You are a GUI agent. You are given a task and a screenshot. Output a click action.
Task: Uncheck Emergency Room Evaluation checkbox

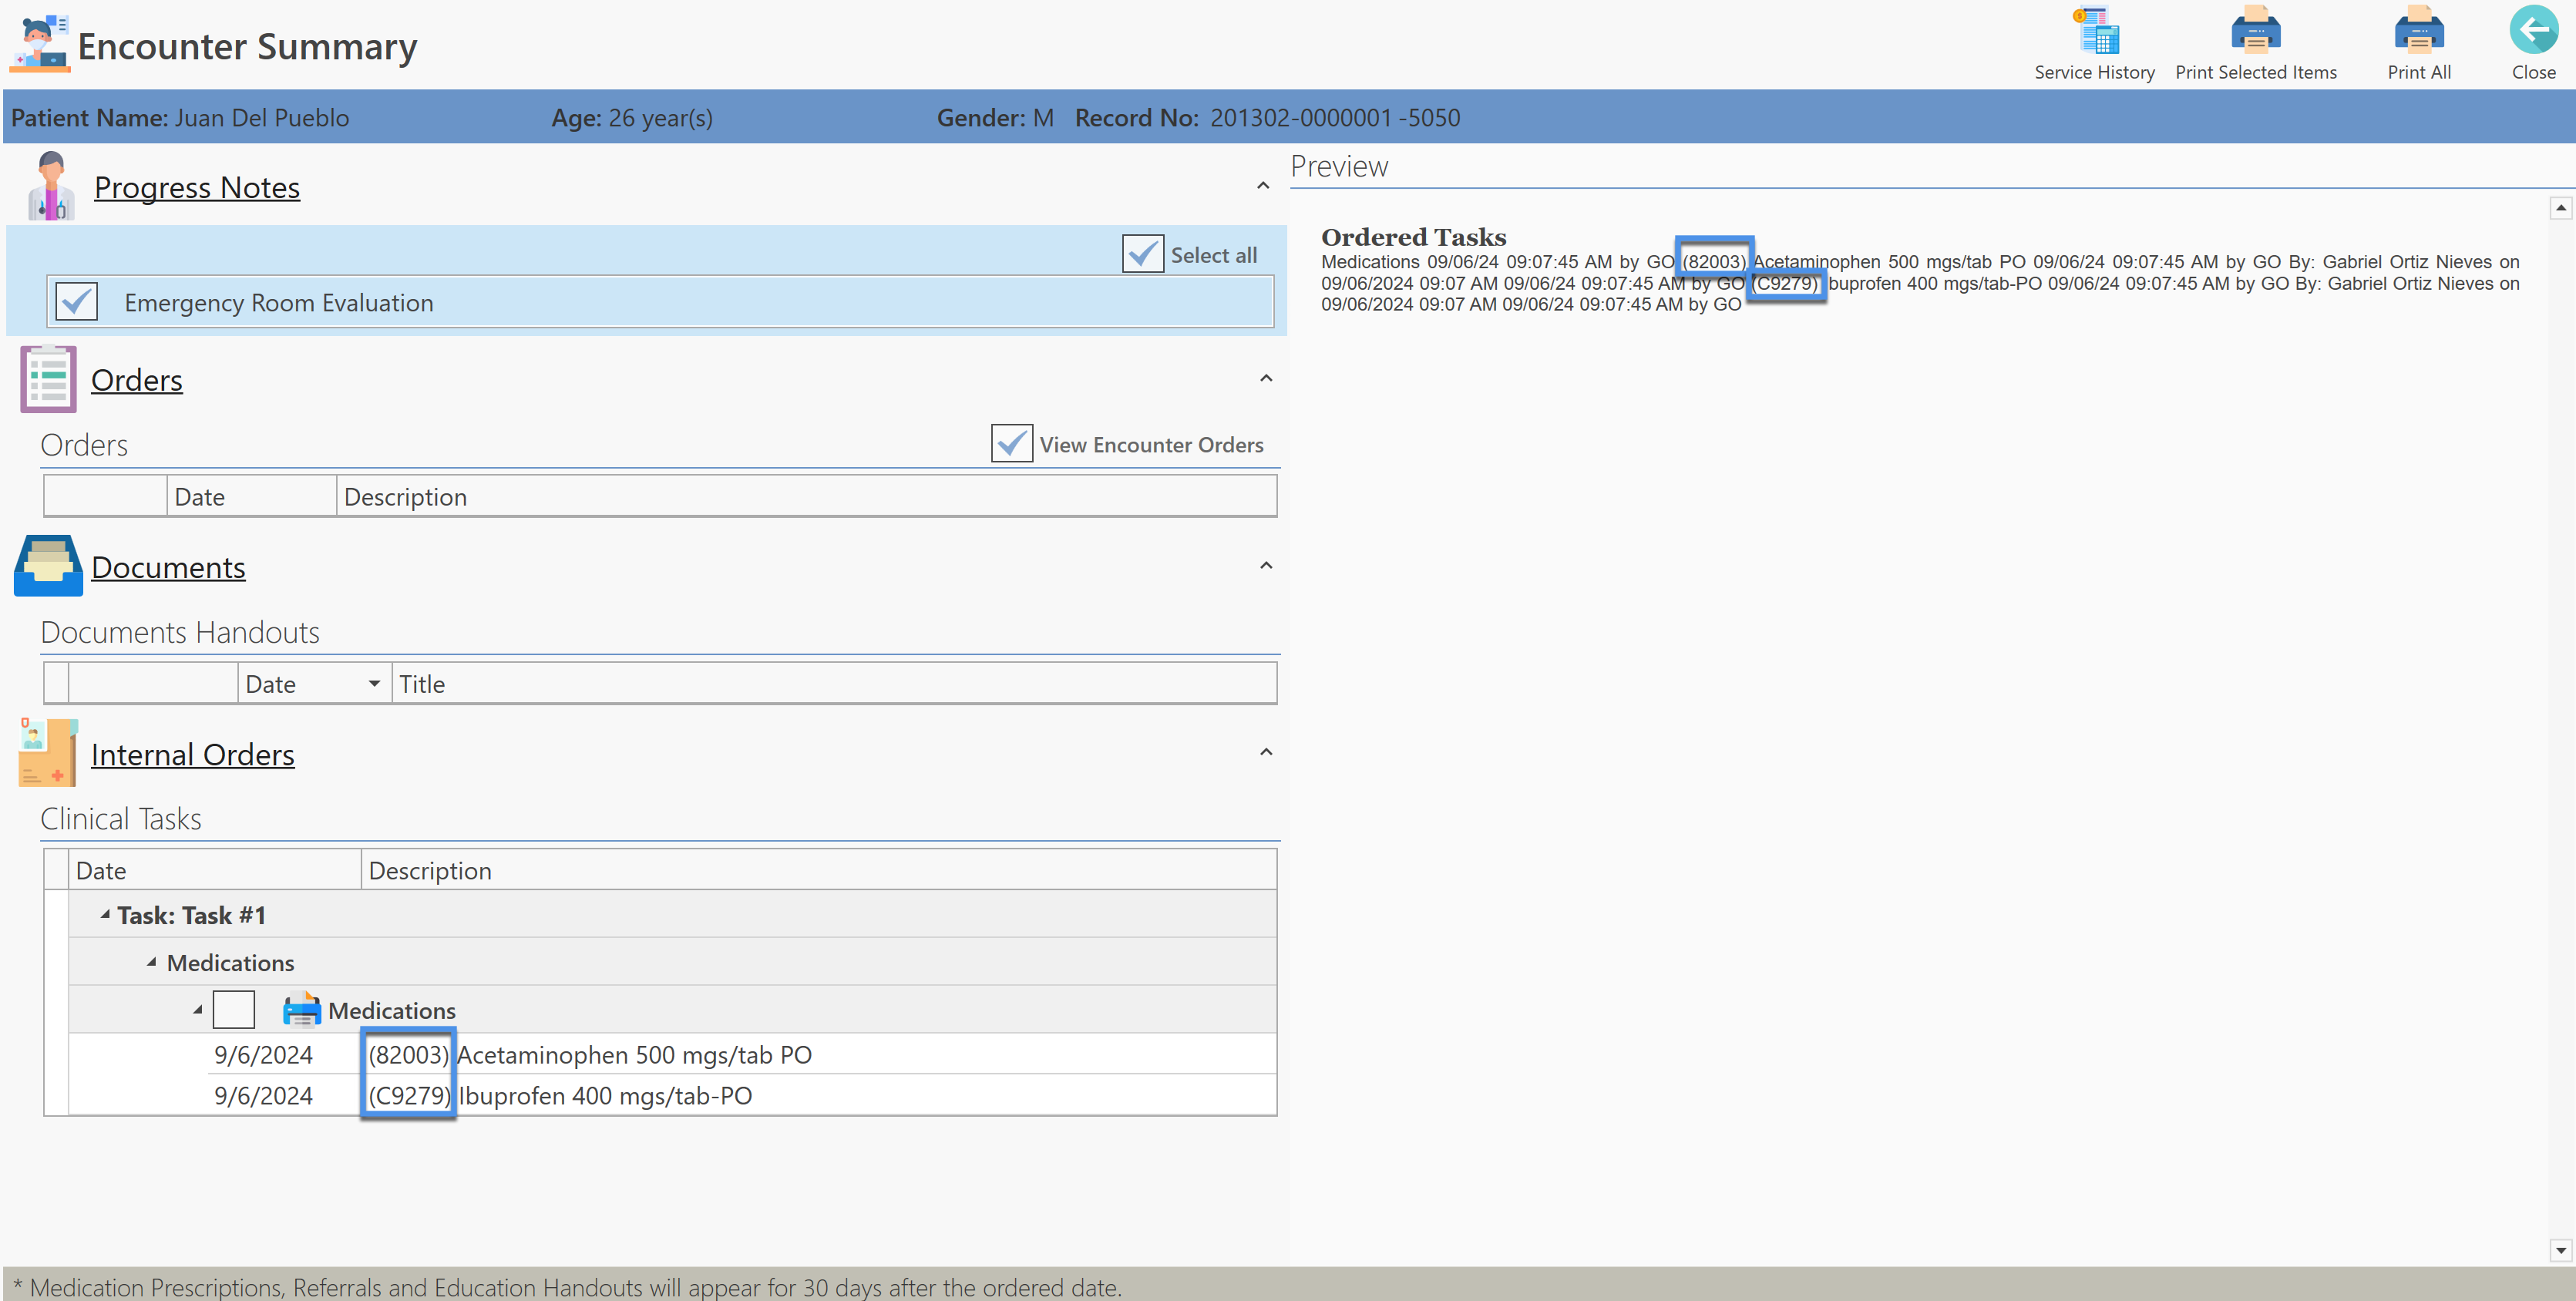77,302
